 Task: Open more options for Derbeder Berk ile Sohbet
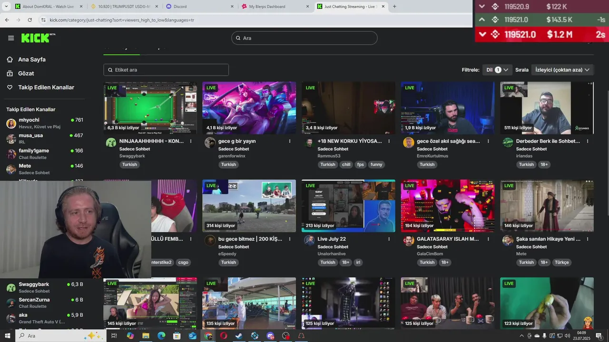pyautogui.click(x=588, y=141)
